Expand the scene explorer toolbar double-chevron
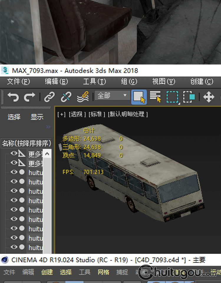The image size is (221, 283). click(48, 127)
